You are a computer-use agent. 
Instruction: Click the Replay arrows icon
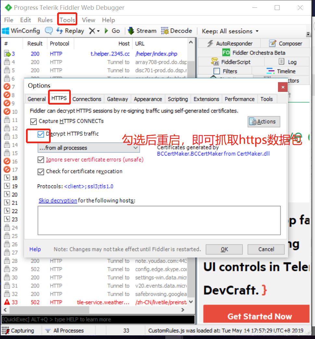[59, 31]
